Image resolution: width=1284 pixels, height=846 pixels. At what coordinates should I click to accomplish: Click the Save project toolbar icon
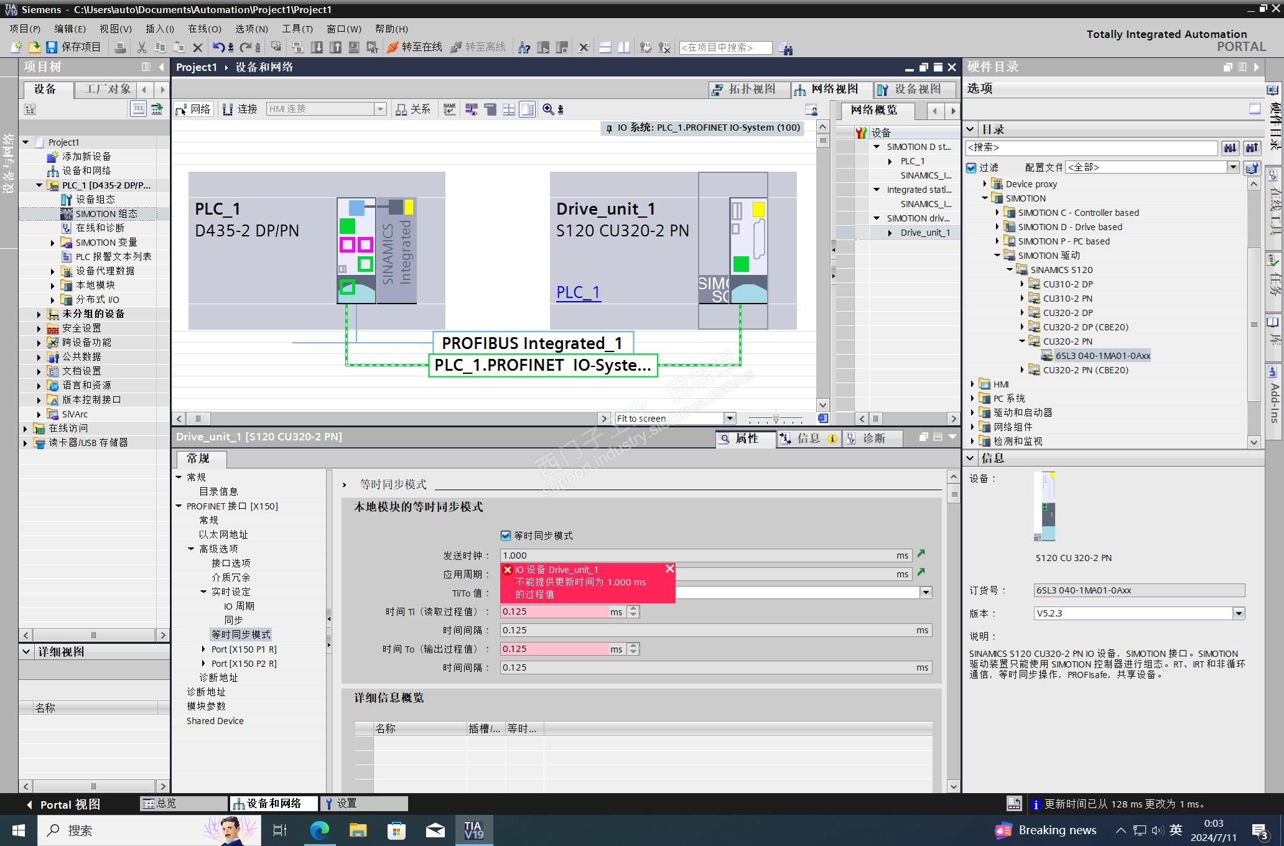click(52, 47)
